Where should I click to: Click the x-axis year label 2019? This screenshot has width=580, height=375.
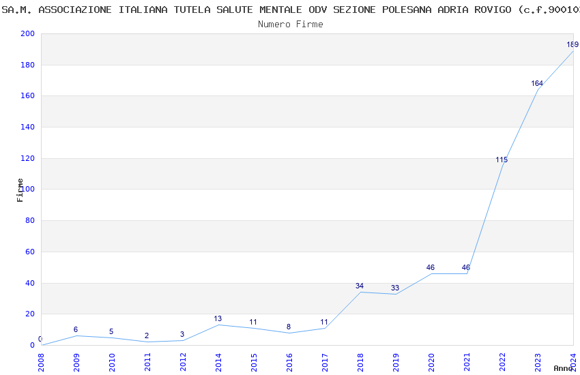point(396,363)
